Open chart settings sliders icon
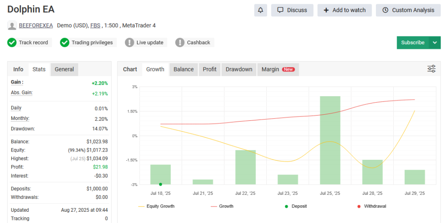 [431, 69]
